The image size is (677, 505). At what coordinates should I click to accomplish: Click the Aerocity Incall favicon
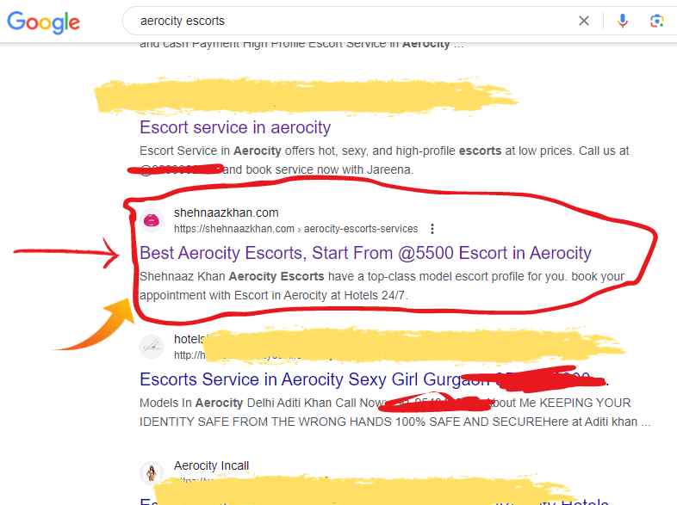pos(152,472)
